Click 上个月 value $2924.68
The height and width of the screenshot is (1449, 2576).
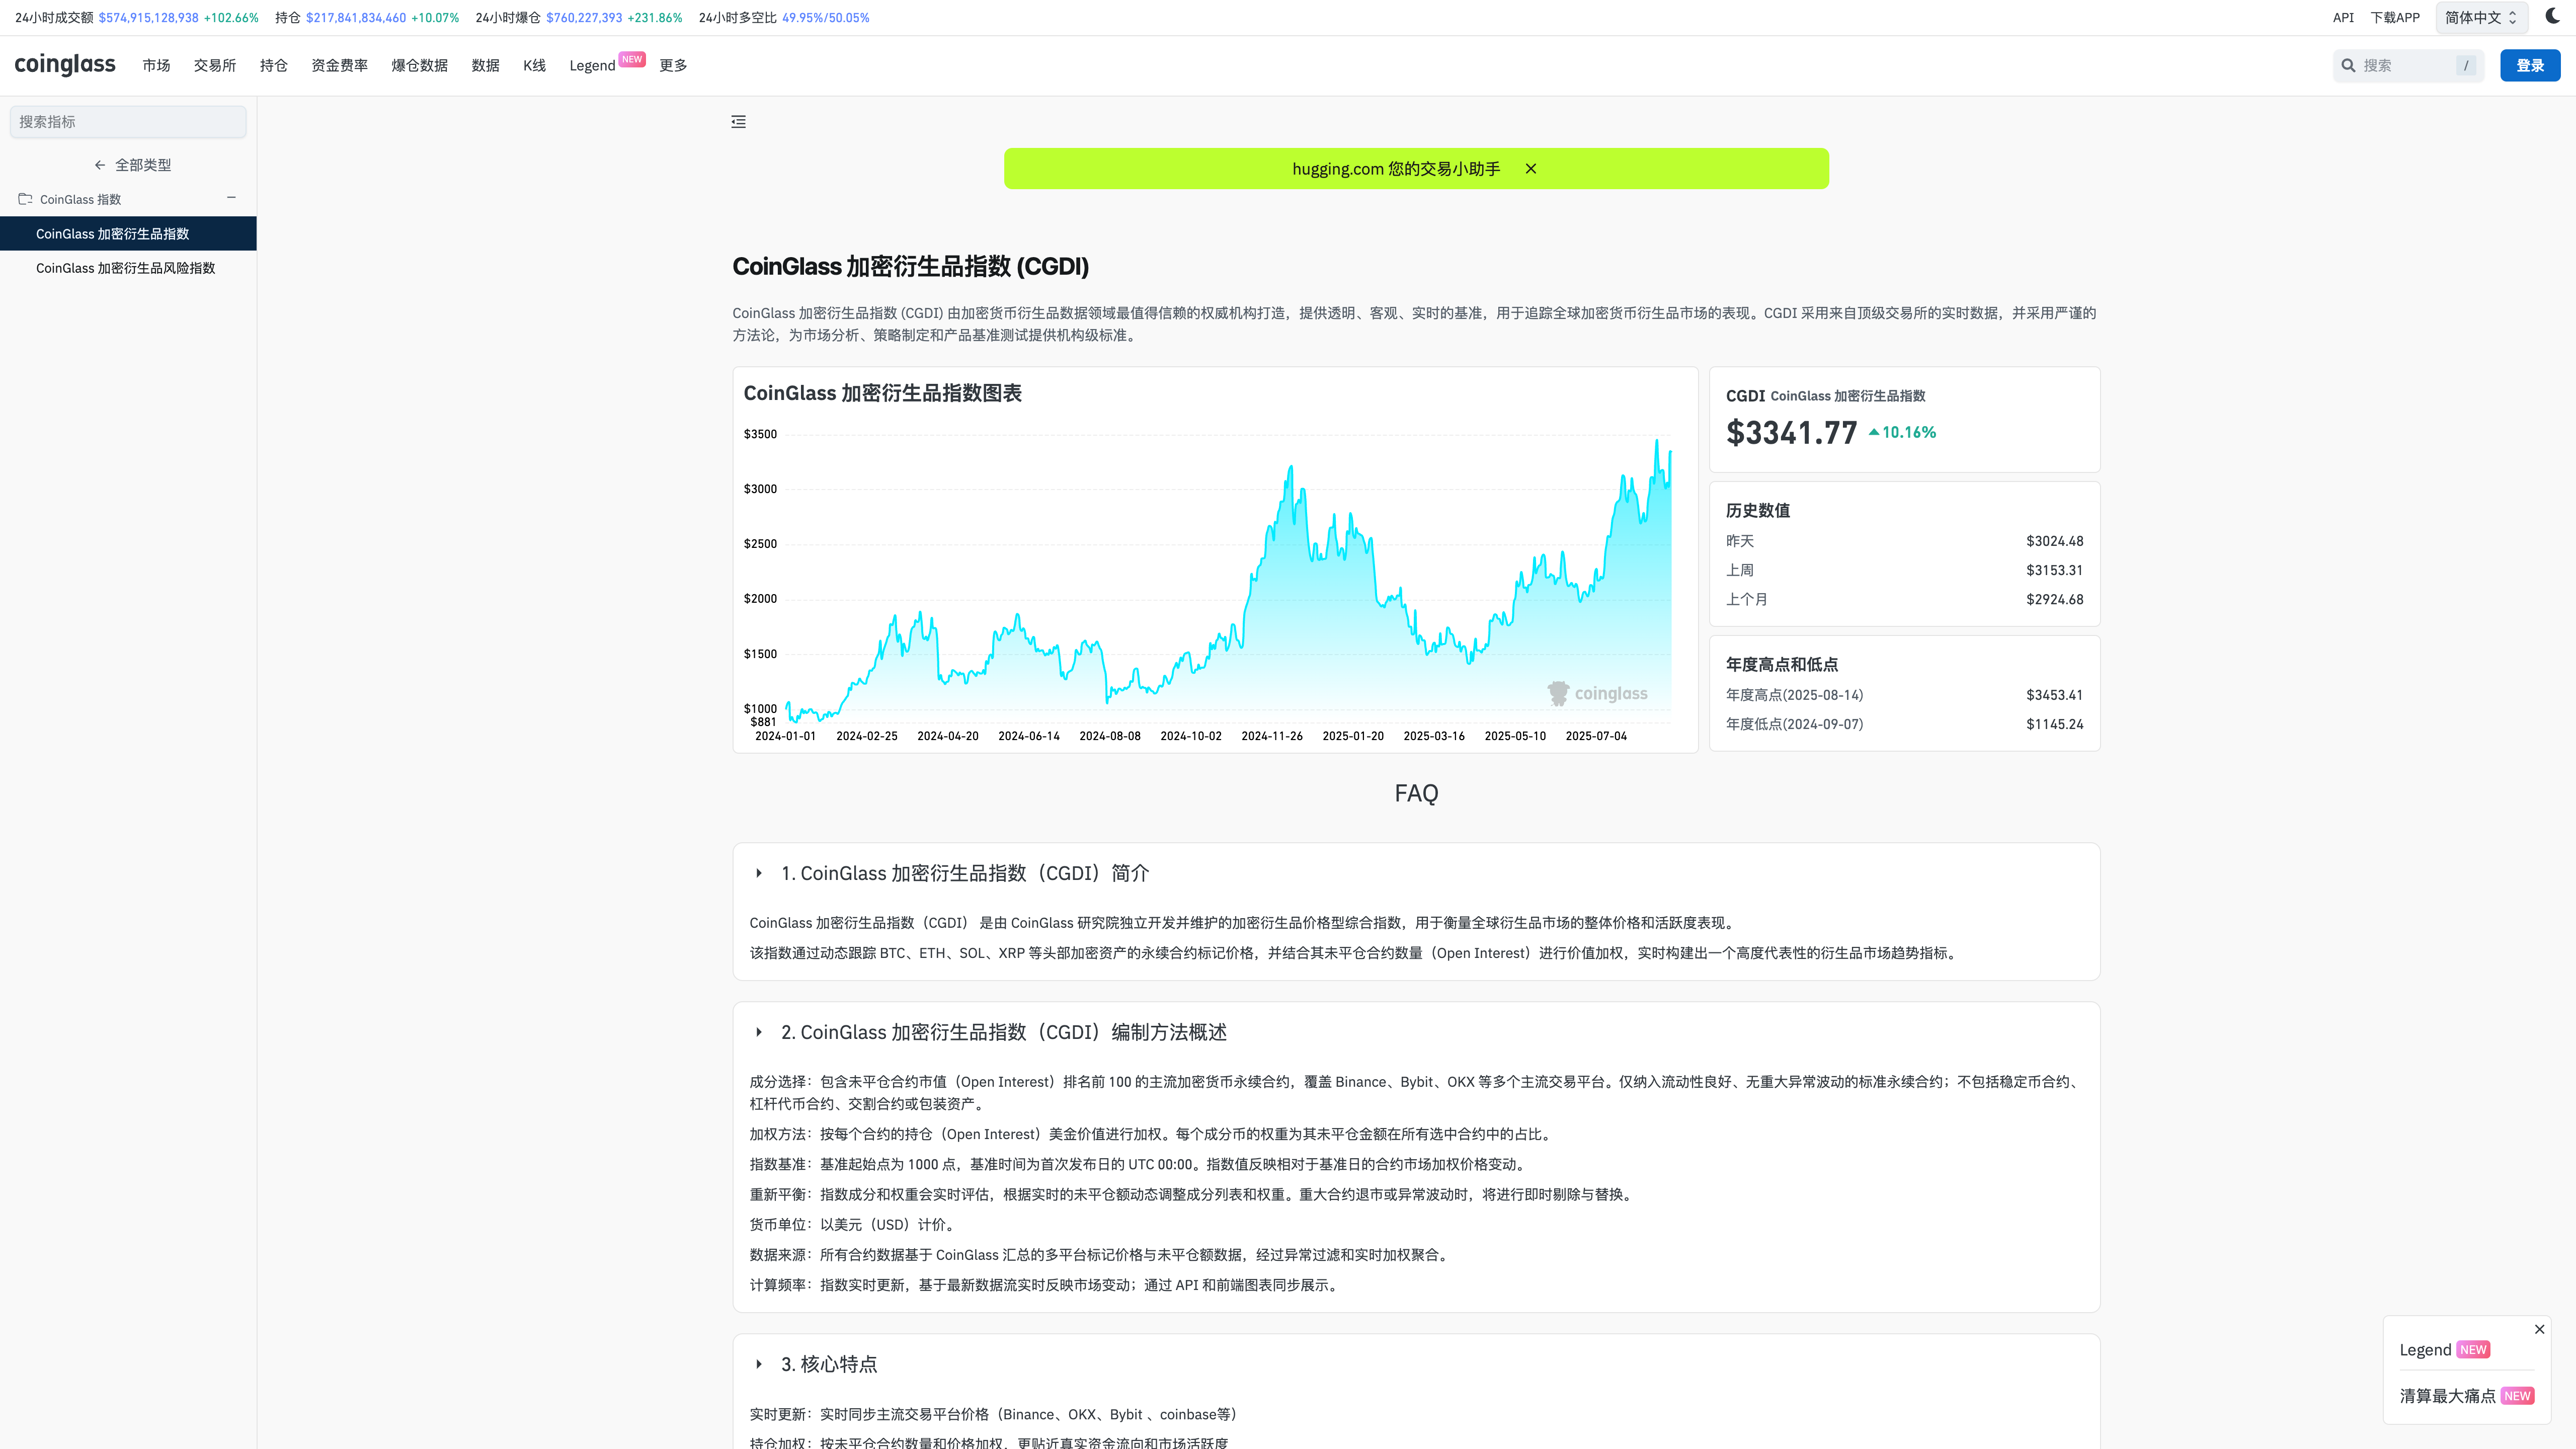click(2054, 599)
